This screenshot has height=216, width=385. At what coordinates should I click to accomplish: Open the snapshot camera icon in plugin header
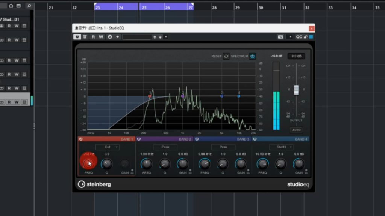point(280,37)
